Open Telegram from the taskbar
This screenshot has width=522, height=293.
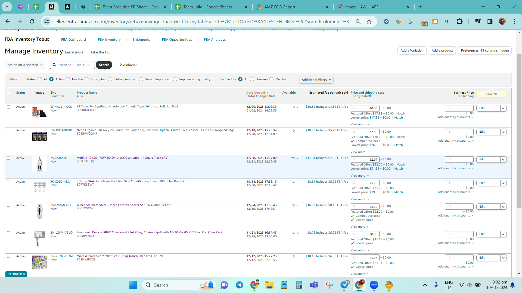(x=239, y=285)
